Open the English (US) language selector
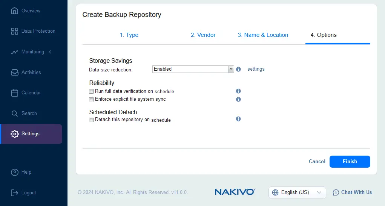 coord(297,192)
